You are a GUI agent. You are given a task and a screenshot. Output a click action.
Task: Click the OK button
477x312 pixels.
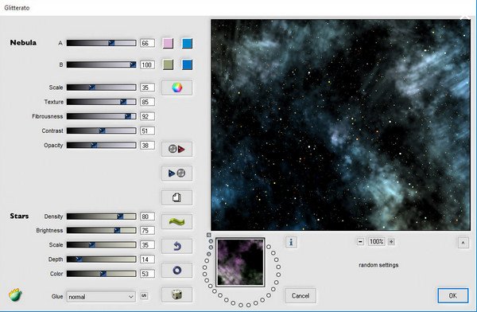[452, 295]
